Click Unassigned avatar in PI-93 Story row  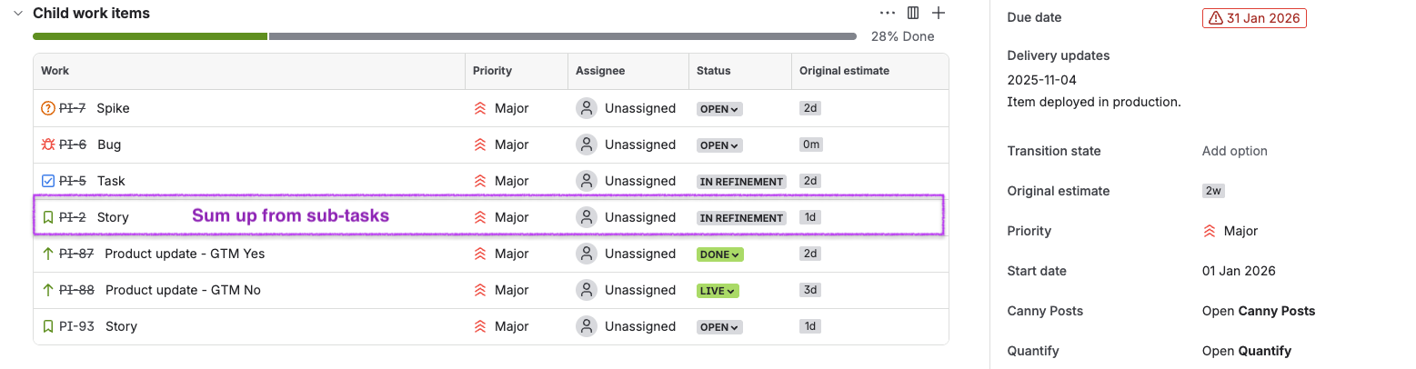[x=587, y=326]
